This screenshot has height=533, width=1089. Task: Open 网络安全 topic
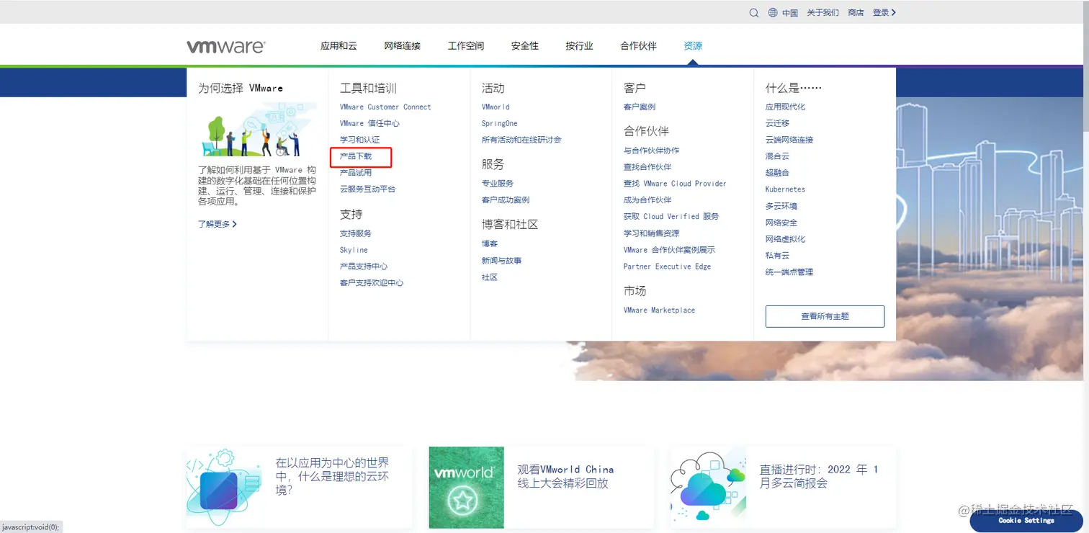pyautogui.click(x=781, y=223)
